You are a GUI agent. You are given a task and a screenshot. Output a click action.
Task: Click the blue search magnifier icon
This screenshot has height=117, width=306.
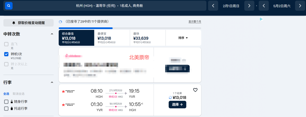point(9,6)
